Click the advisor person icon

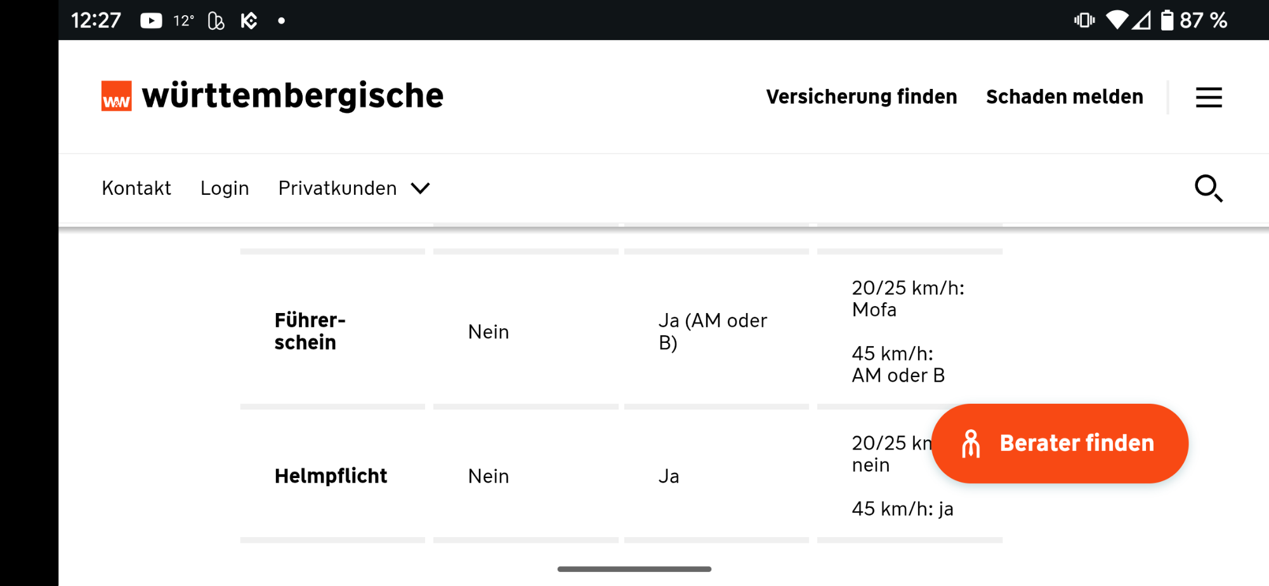pyautogui.click(x=971, y=444)
